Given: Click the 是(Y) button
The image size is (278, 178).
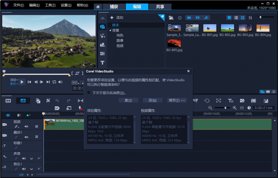Looking at the screenshot, I should [128, 100].
